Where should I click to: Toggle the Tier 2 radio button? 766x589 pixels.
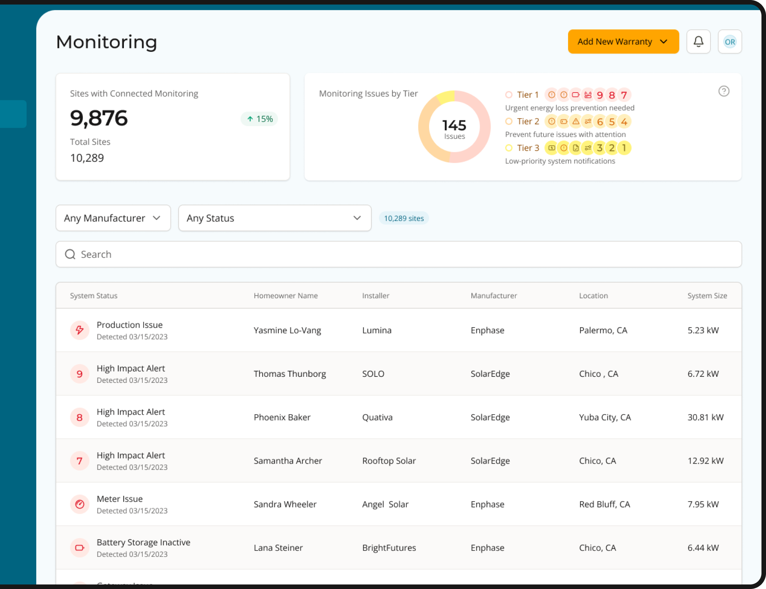tap(509, 121)
